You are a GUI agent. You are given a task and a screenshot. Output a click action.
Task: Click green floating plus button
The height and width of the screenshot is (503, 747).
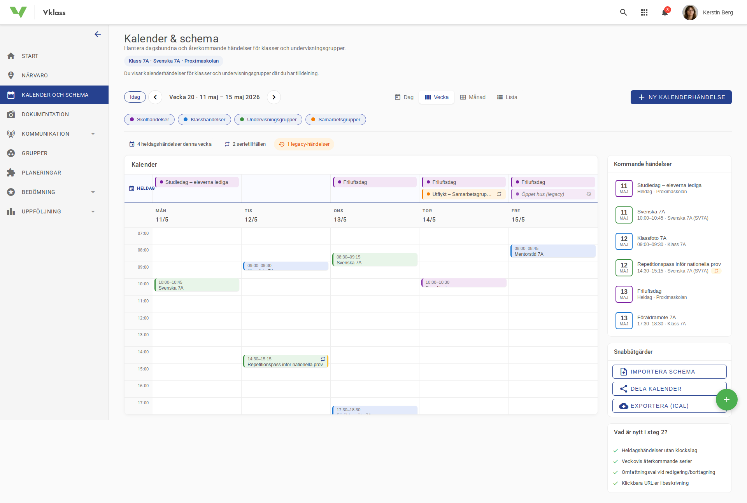(726, 400)
